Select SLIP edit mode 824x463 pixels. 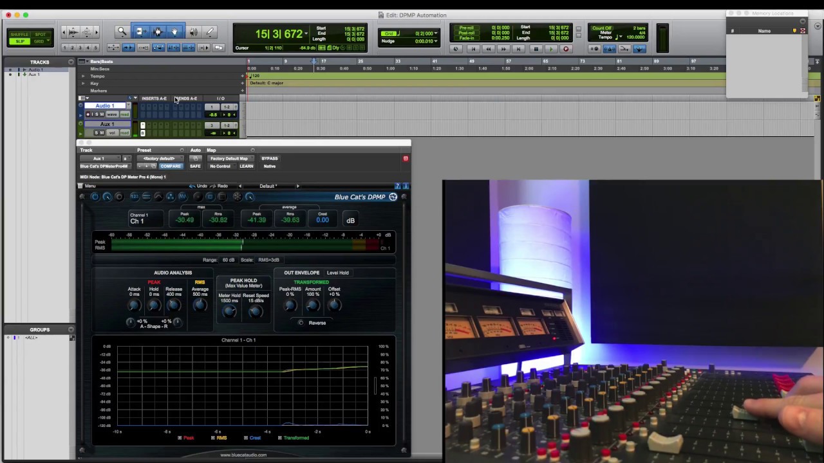19,41
